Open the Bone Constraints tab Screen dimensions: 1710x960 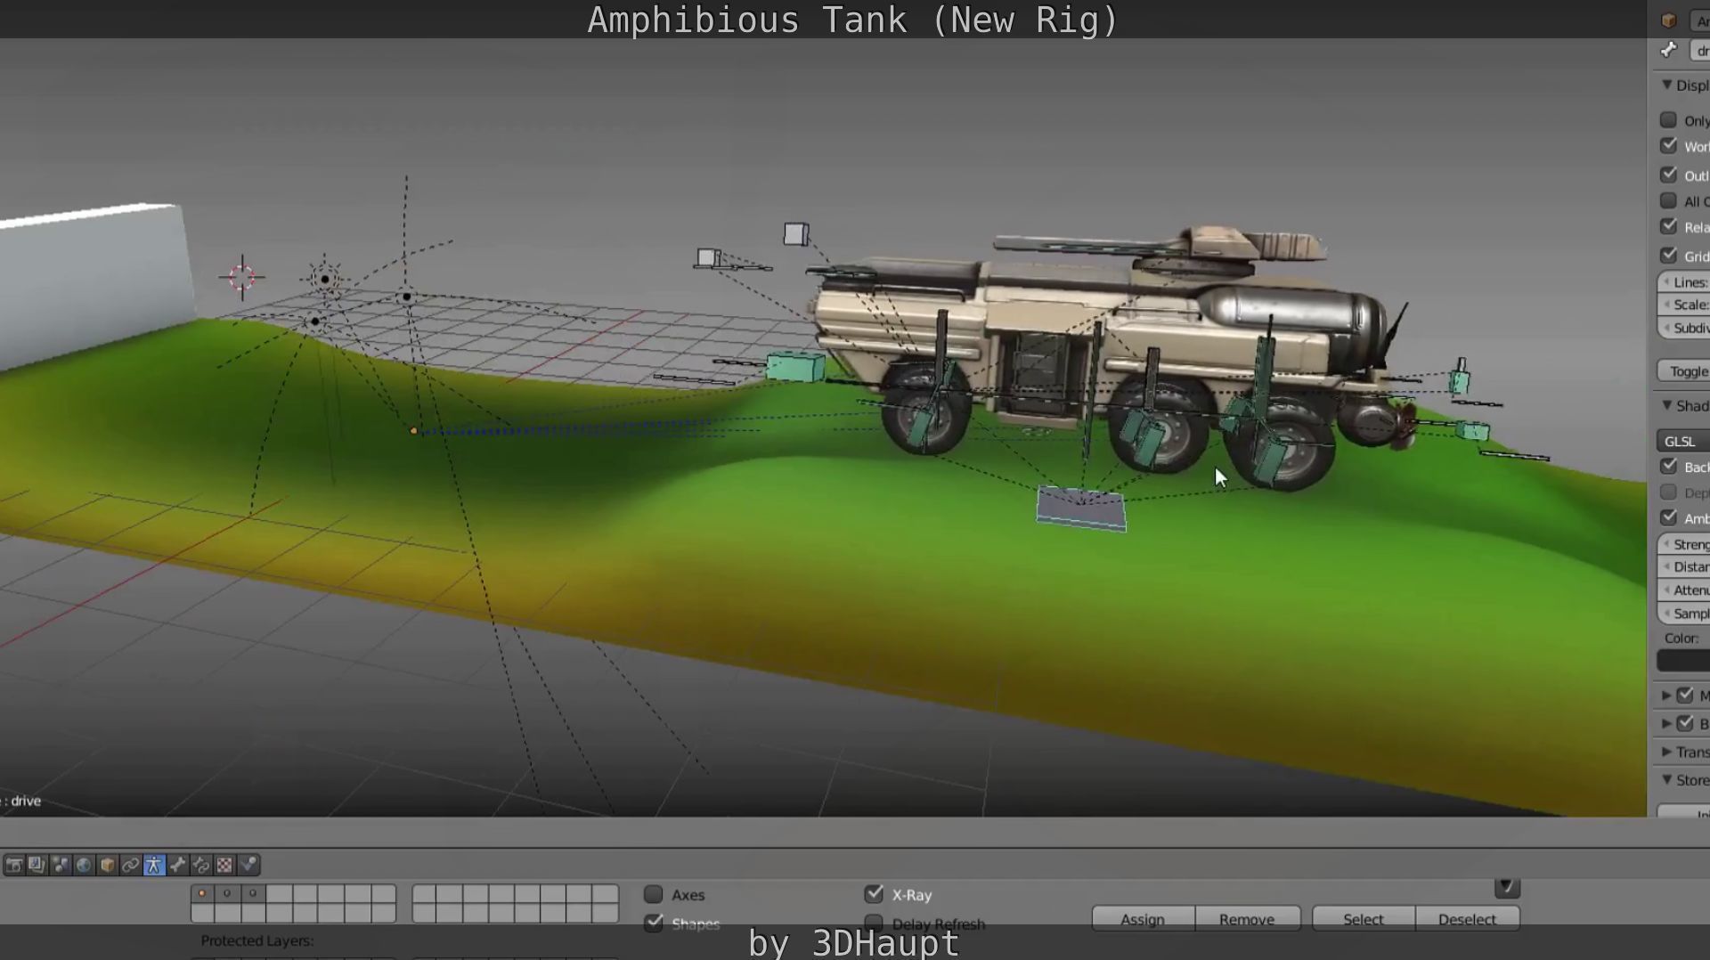click(x=201, y=865)
